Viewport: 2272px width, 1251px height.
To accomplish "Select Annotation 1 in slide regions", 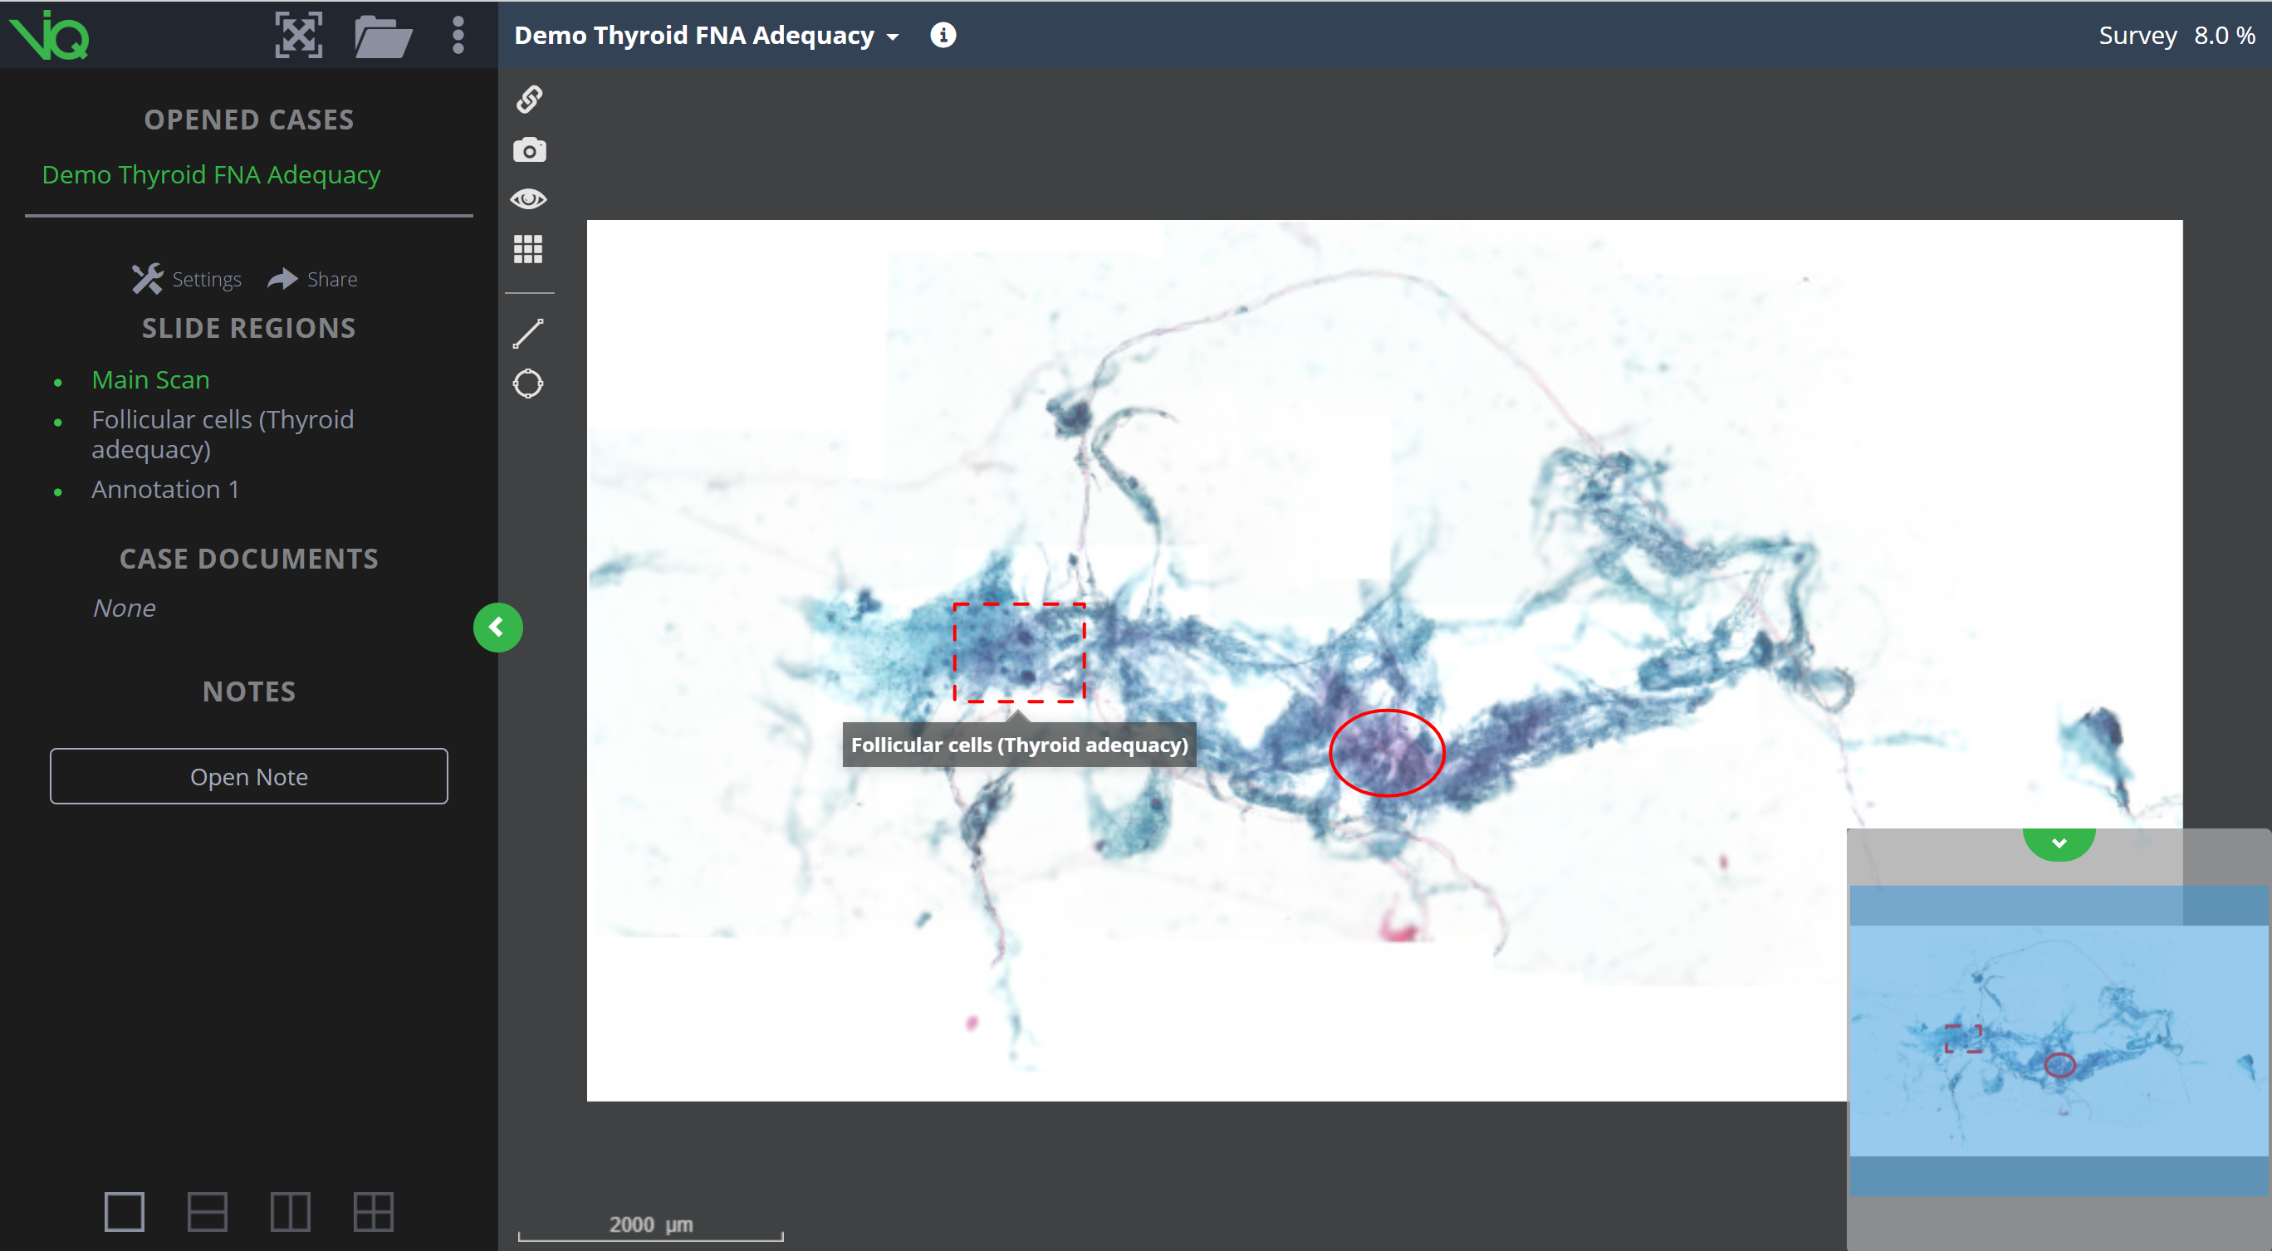I will tap(165, 489).
